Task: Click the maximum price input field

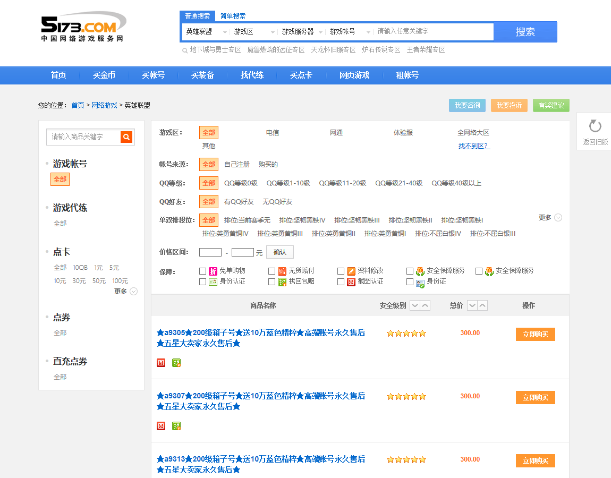Action: pos(243,252)
